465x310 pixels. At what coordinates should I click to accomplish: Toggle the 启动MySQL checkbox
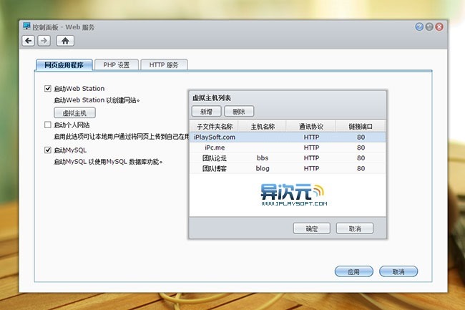pyautogui.click(x=48, y=150)
